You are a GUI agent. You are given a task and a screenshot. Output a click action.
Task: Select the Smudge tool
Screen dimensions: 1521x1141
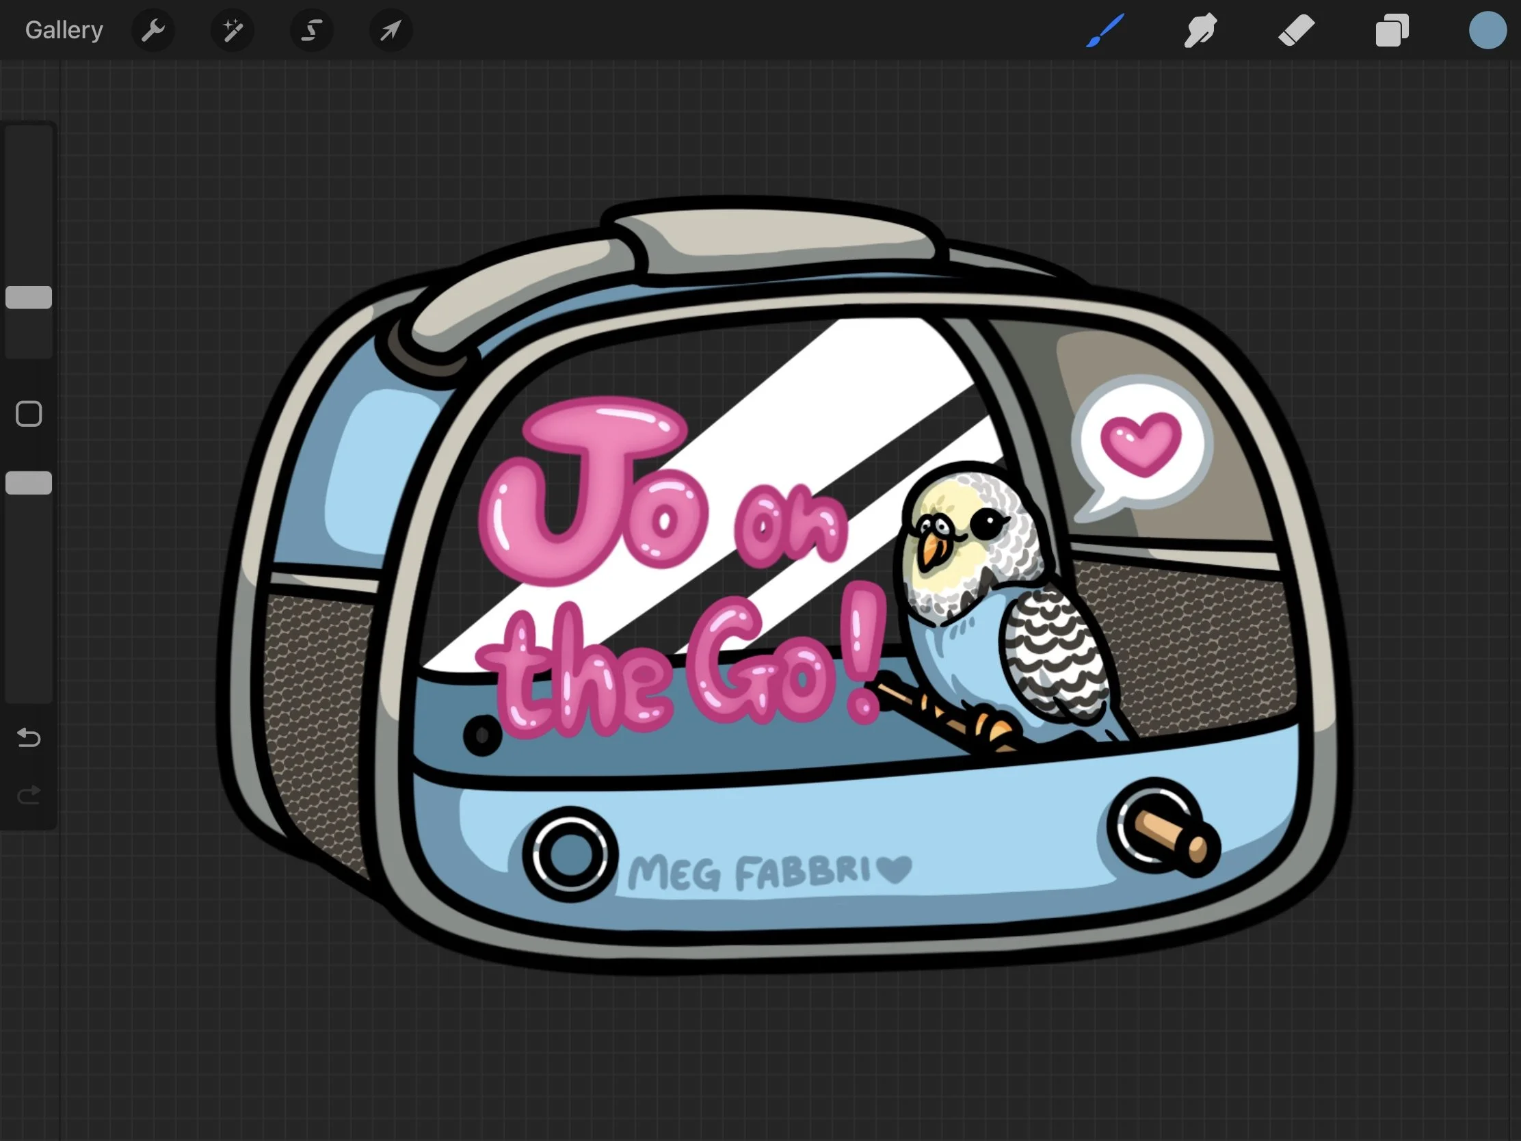(x=1200, y=30)
